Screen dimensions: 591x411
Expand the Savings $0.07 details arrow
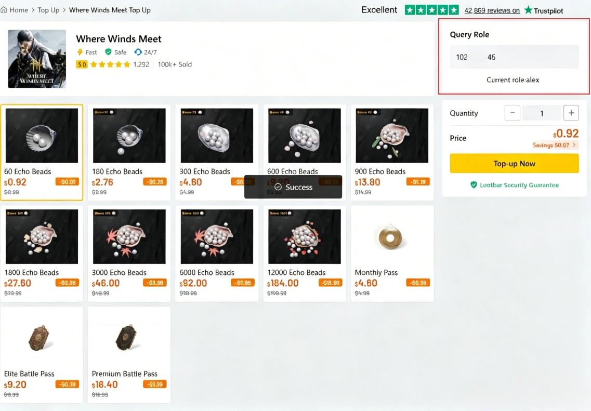pos(574,145)
